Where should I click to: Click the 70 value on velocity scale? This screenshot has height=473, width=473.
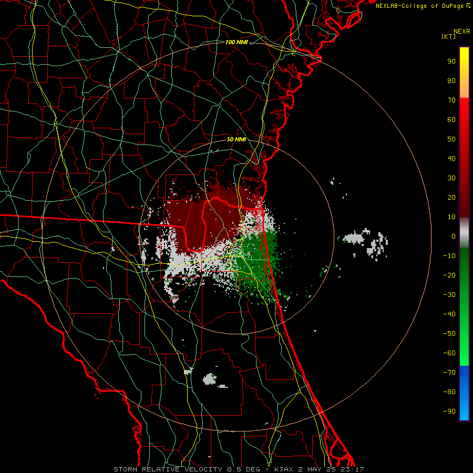[x=451, y=100]
